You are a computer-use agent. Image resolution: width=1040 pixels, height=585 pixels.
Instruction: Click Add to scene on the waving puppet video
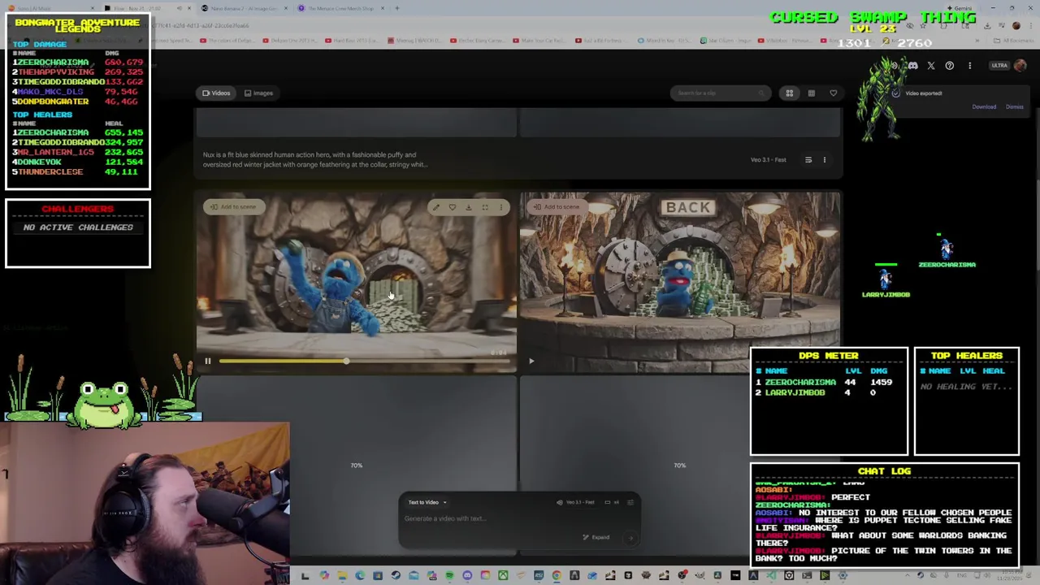click(234, 206)
